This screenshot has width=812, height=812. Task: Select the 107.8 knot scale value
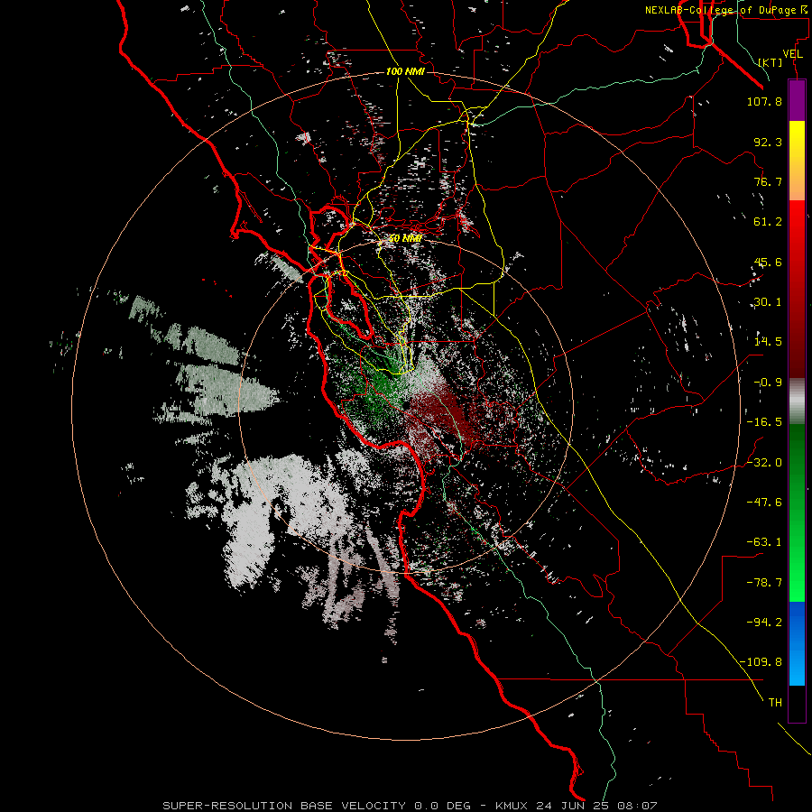pyautogui.click(x=764, y=101)
